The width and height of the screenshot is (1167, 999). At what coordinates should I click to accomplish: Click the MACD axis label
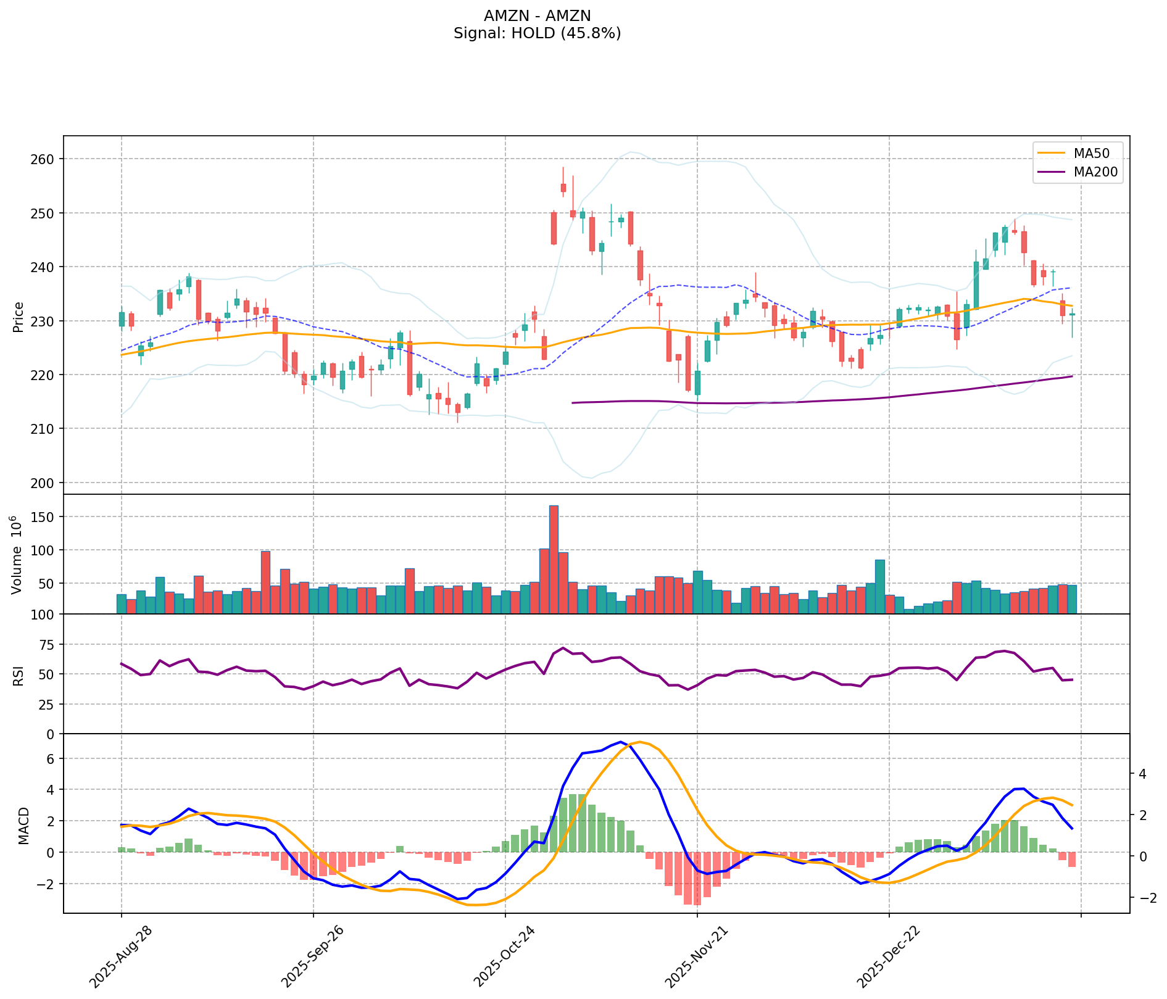[23, 825]
